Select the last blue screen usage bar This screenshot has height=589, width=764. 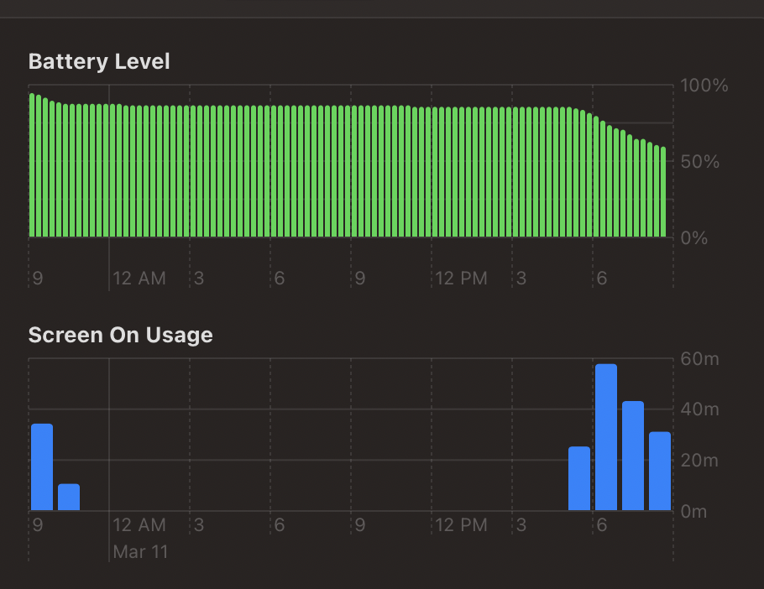660,471
